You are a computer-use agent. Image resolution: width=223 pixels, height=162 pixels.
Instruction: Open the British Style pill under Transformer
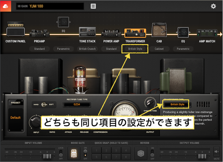click(135, 49)
